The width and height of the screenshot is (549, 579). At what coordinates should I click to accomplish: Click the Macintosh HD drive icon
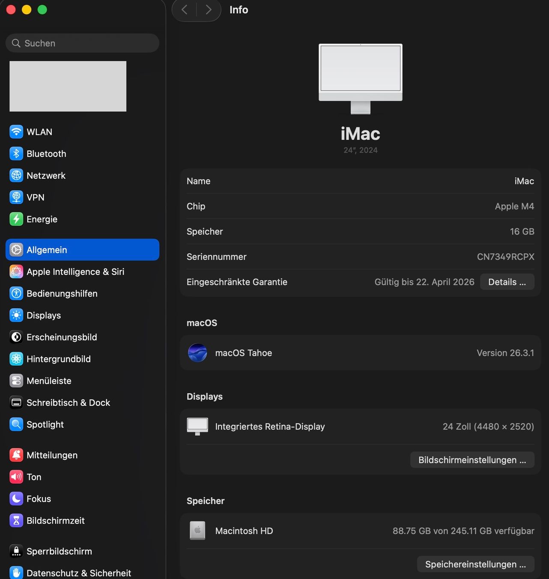(197, 531)
